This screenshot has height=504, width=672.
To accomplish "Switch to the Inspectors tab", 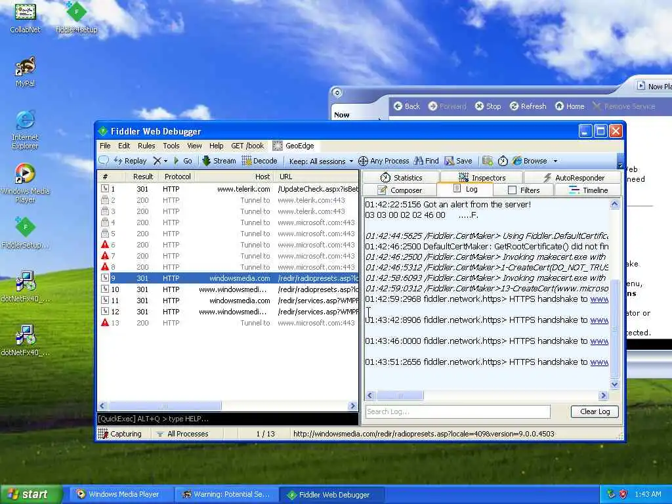I will pyautogui.click(x=482, y=177).
